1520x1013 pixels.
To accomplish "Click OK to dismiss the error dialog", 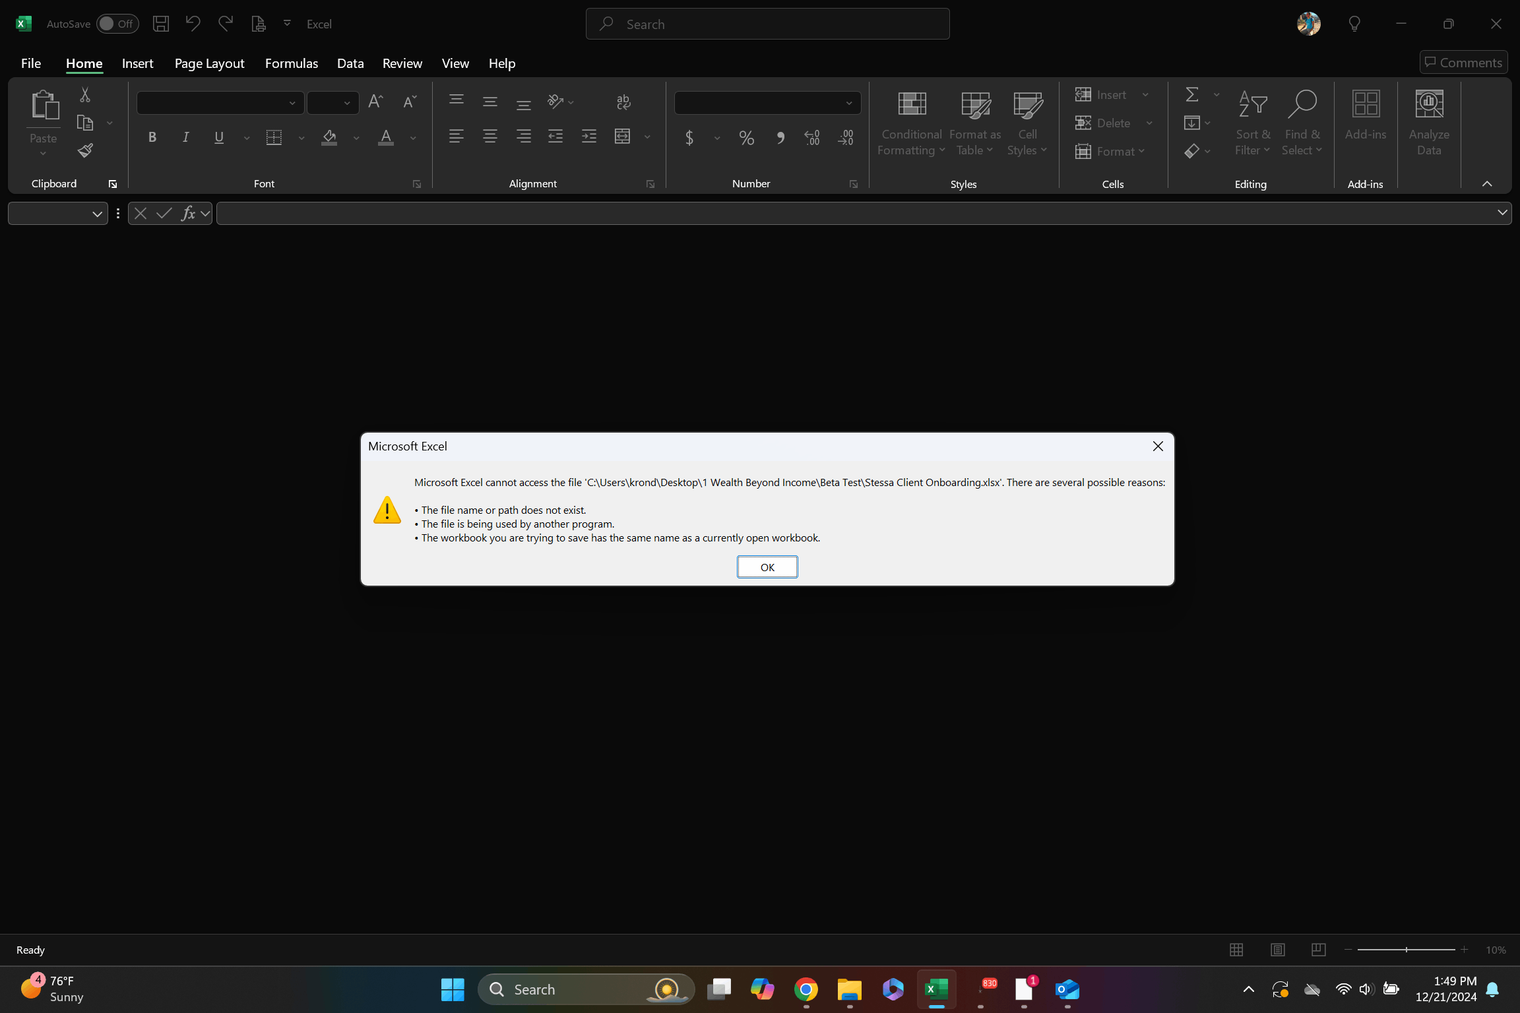I will coord(767,567).
